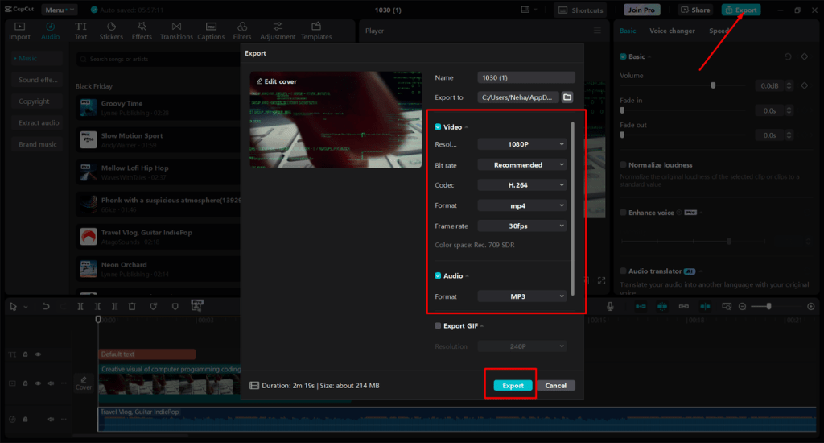
Task: Open the Resolution 1080P dropdown
Action: [523, 144]
